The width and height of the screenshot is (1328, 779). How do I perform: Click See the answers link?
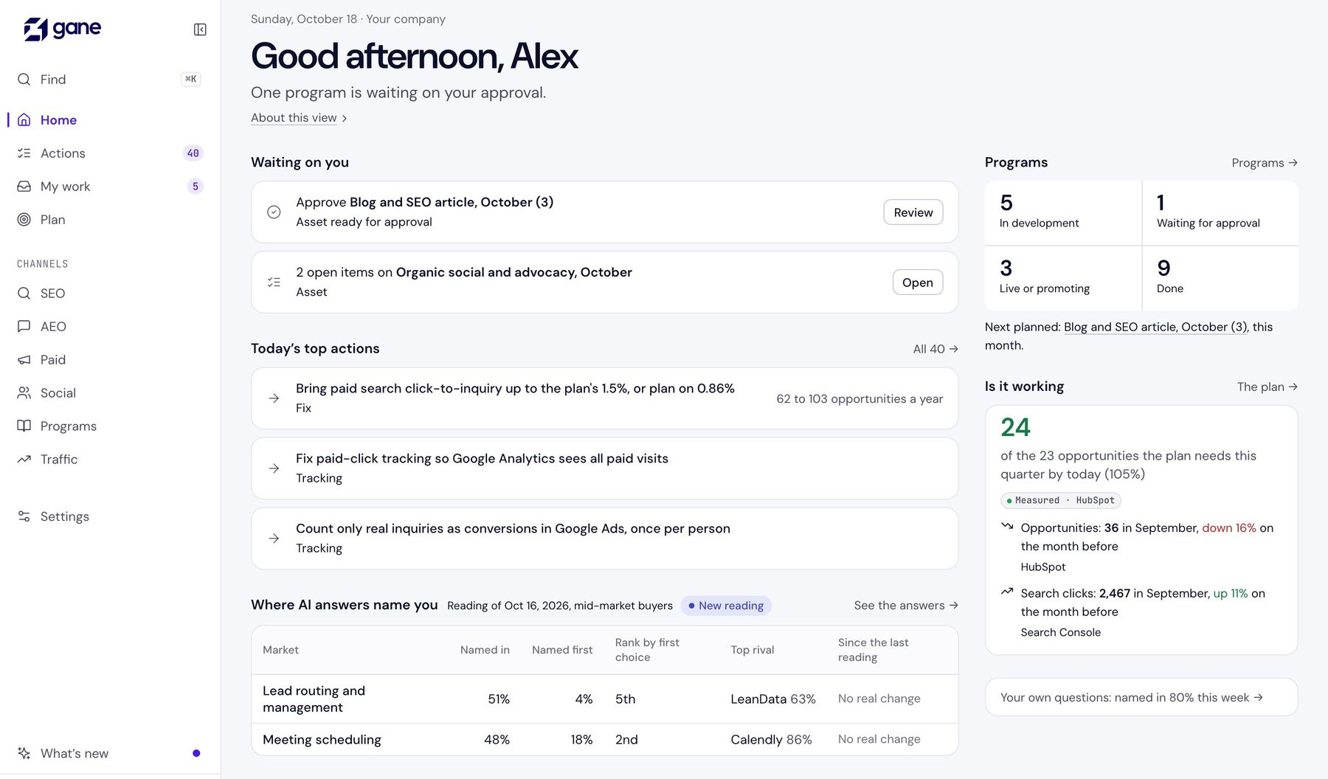click(906, 606)
